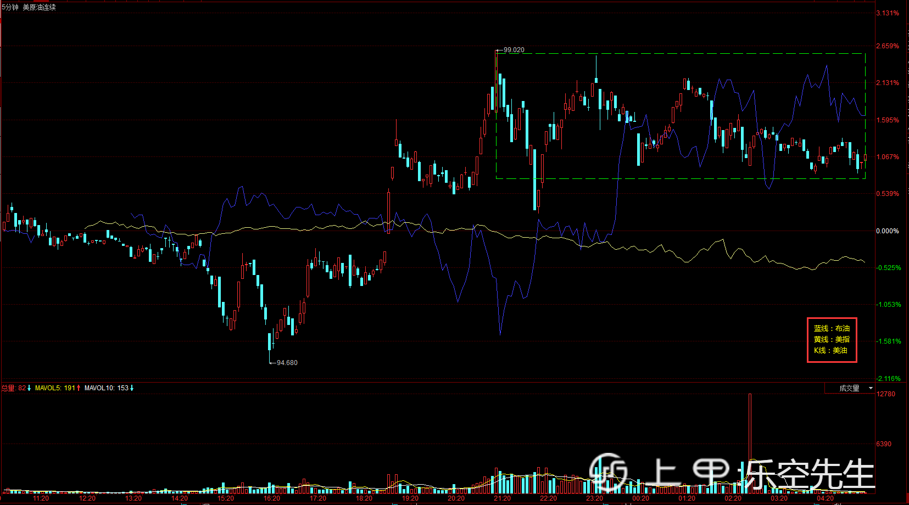Click the 20:20 time axis label
The image size is (909, 505).
456,498
